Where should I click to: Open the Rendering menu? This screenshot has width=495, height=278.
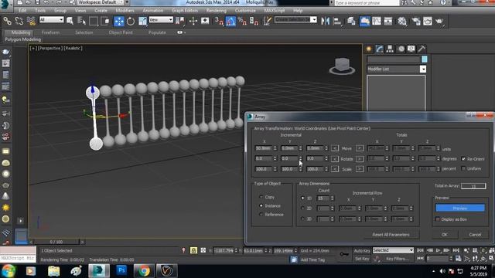(x=217, y=10)
